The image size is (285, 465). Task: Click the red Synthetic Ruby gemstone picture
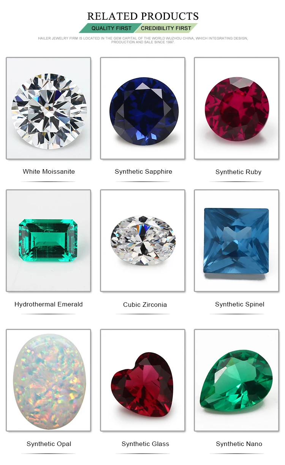(x=236, y=108)
